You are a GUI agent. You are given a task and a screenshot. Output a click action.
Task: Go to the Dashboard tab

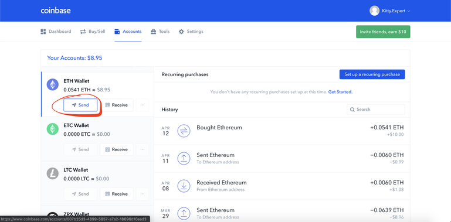(x=56, y=32)
